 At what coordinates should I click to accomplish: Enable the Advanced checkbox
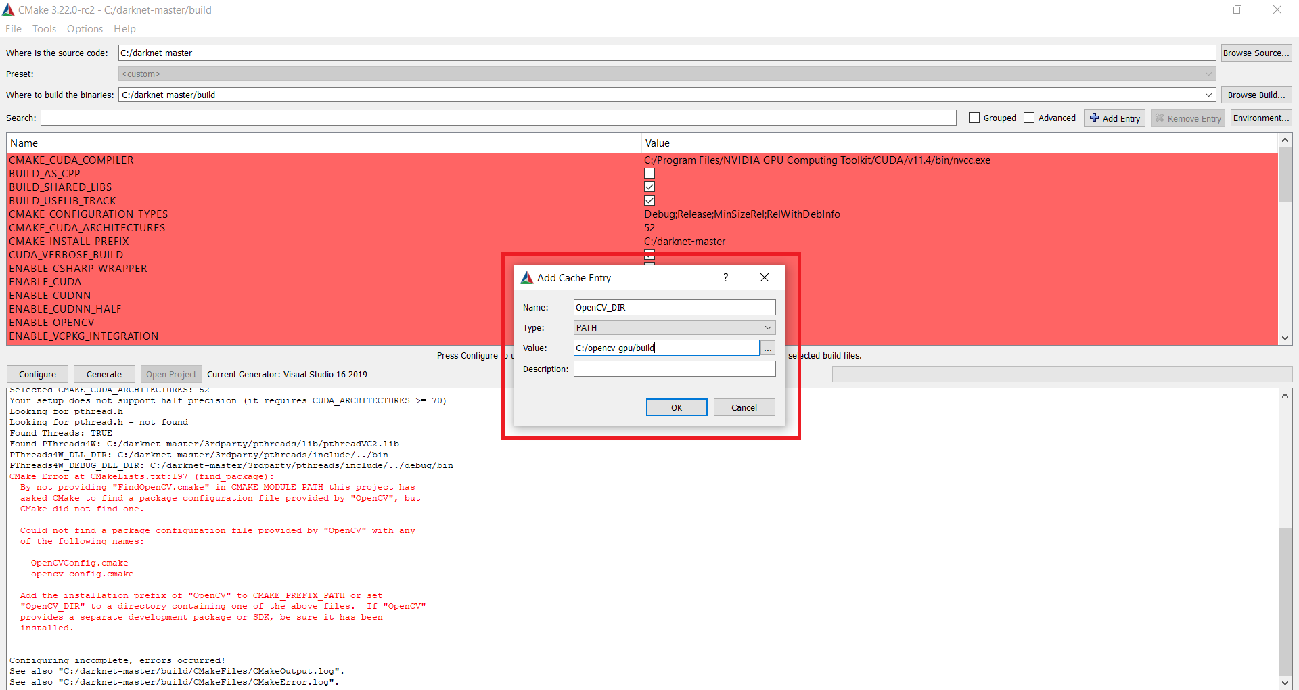coord(1029,117)
